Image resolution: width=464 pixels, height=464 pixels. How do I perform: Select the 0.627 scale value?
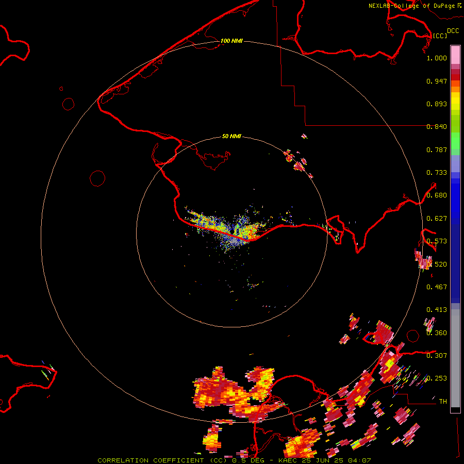pyautogui.click(x=437, y=219)
